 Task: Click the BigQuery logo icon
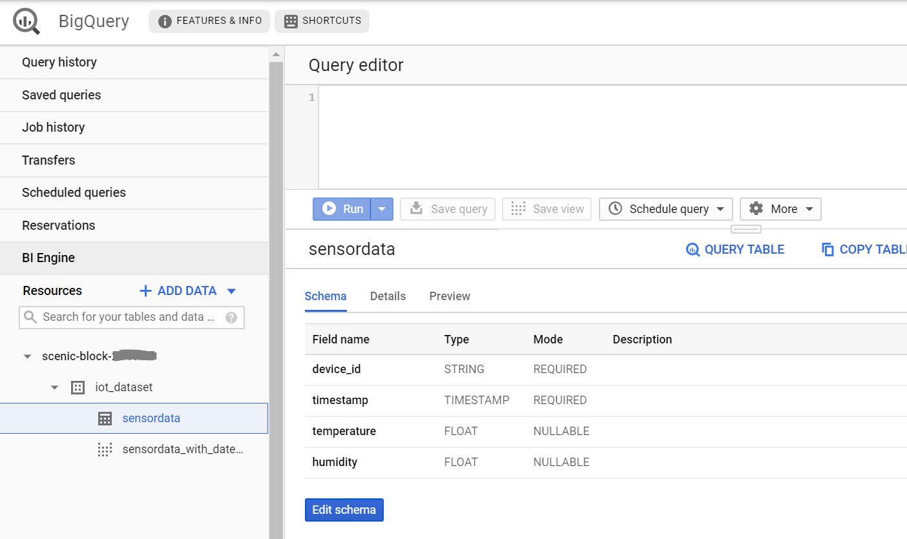[26, 21]
